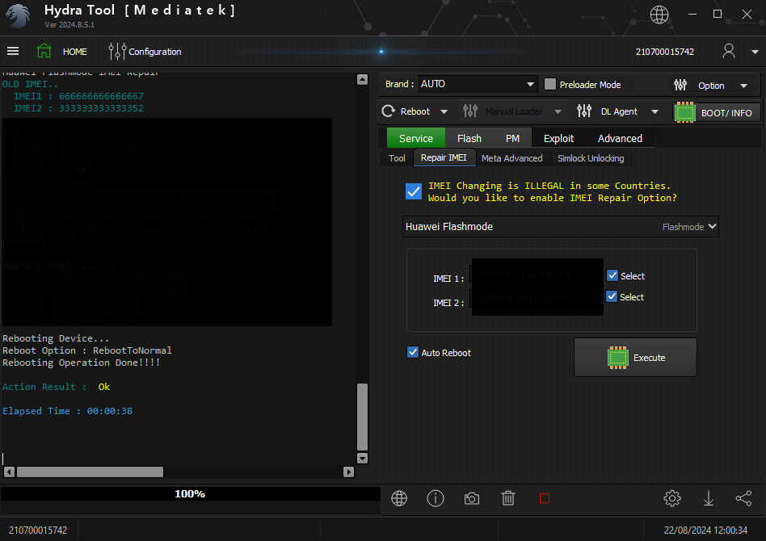The image size is (766, 541).
Task: Toggle the Preloader Mode checkbox
Action: pyautogui.click(x=550, y=84)
